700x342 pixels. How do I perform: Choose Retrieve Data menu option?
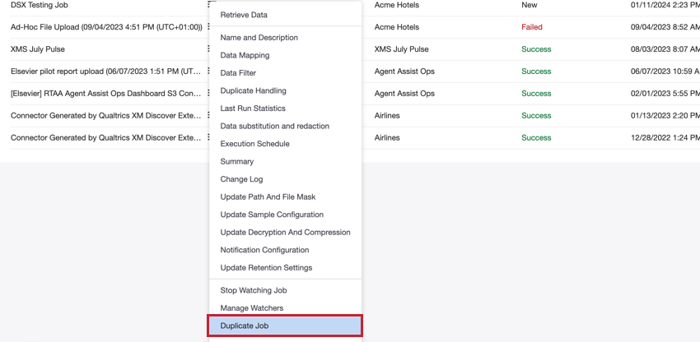tap(285, 15)
